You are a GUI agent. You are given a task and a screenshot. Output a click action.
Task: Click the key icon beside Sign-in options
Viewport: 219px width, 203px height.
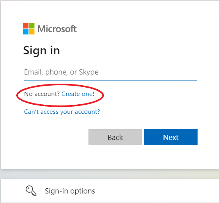(31, 191)
